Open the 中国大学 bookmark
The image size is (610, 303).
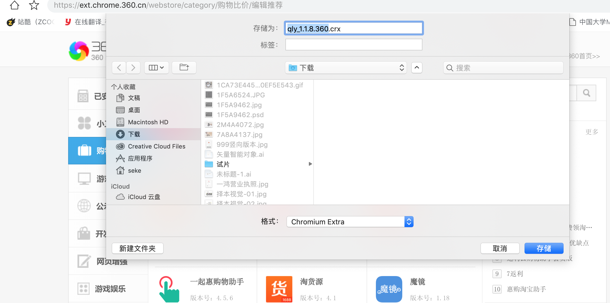pos(590,22)
